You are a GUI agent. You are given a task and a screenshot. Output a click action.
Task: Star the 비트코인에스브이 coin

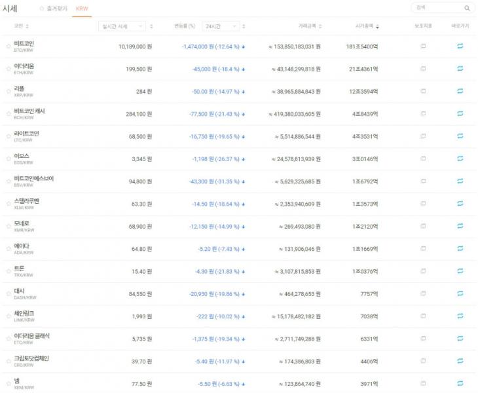[9, 181]
